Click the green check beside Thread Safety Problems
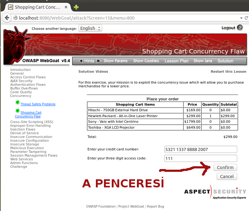The height and width of the screenshot is (211, 249). [x=17, y=102]
